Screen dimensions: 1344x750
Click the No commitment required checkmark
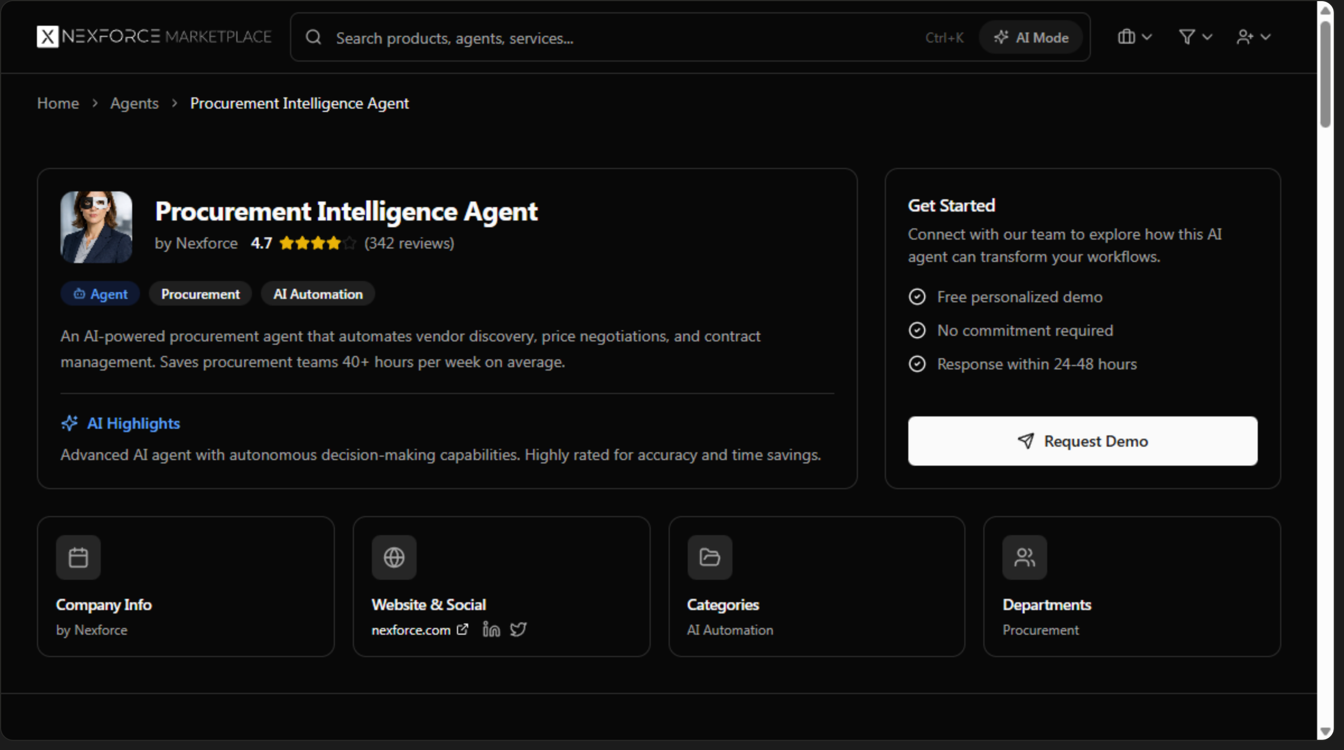click(x=917, y=330)
